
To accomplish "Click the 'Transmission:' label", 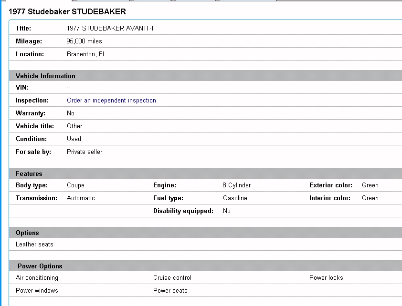I will pos(36,198).
